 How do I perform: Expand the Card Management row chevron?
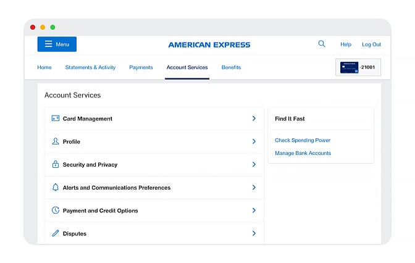pos(254,119)
